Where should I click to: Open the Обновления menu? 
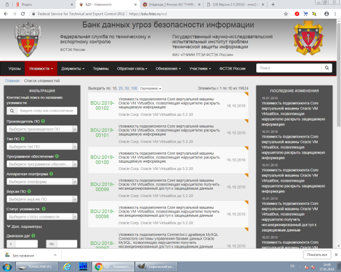[x=168, y=69]
